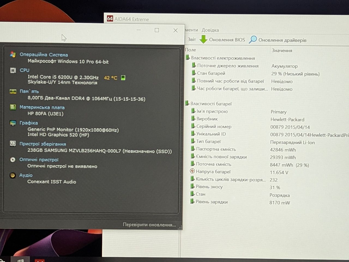
Task: Open the Пам`ять section link
Action: coord(29,91)
